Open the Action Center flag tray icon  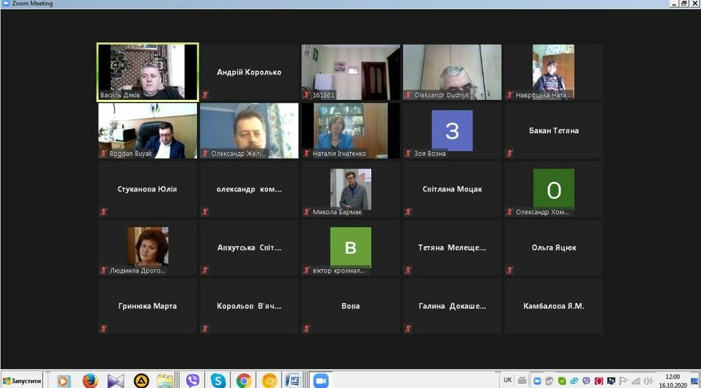623,380
